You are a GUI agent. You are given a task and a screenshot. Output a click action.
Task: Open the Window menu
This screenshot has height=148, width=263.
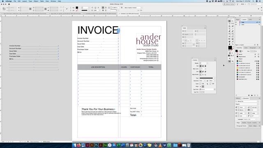click(x=53, y=1)
